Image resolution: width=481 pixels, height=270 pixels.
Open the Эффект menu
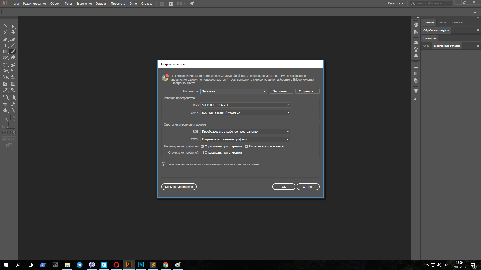[101, 4]
